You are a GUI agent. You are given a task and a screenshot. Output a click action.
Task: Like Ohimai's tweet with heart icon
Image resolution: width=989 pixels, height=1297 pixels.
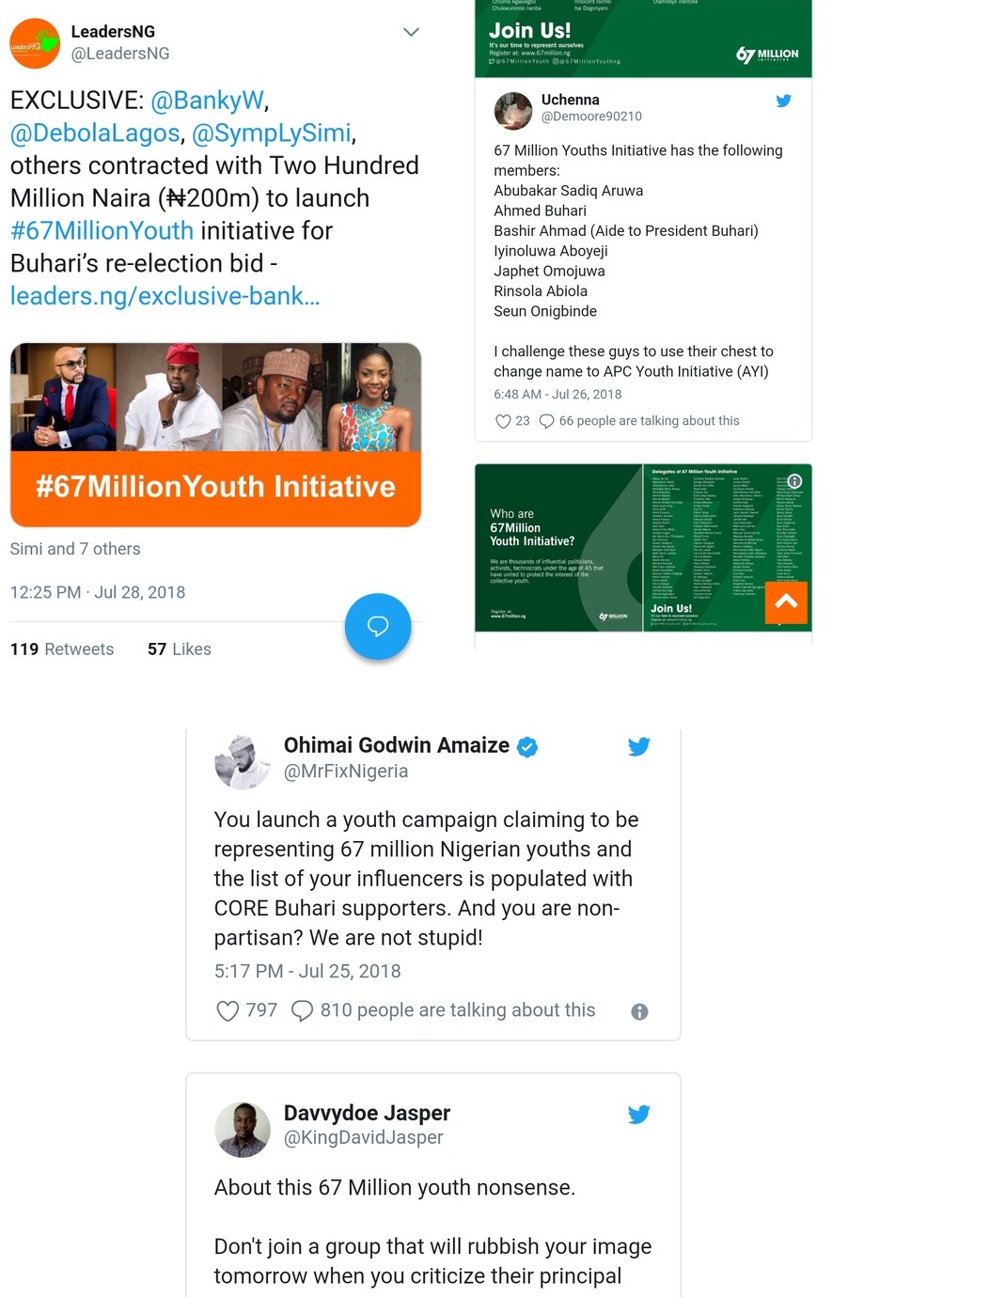228,1010
